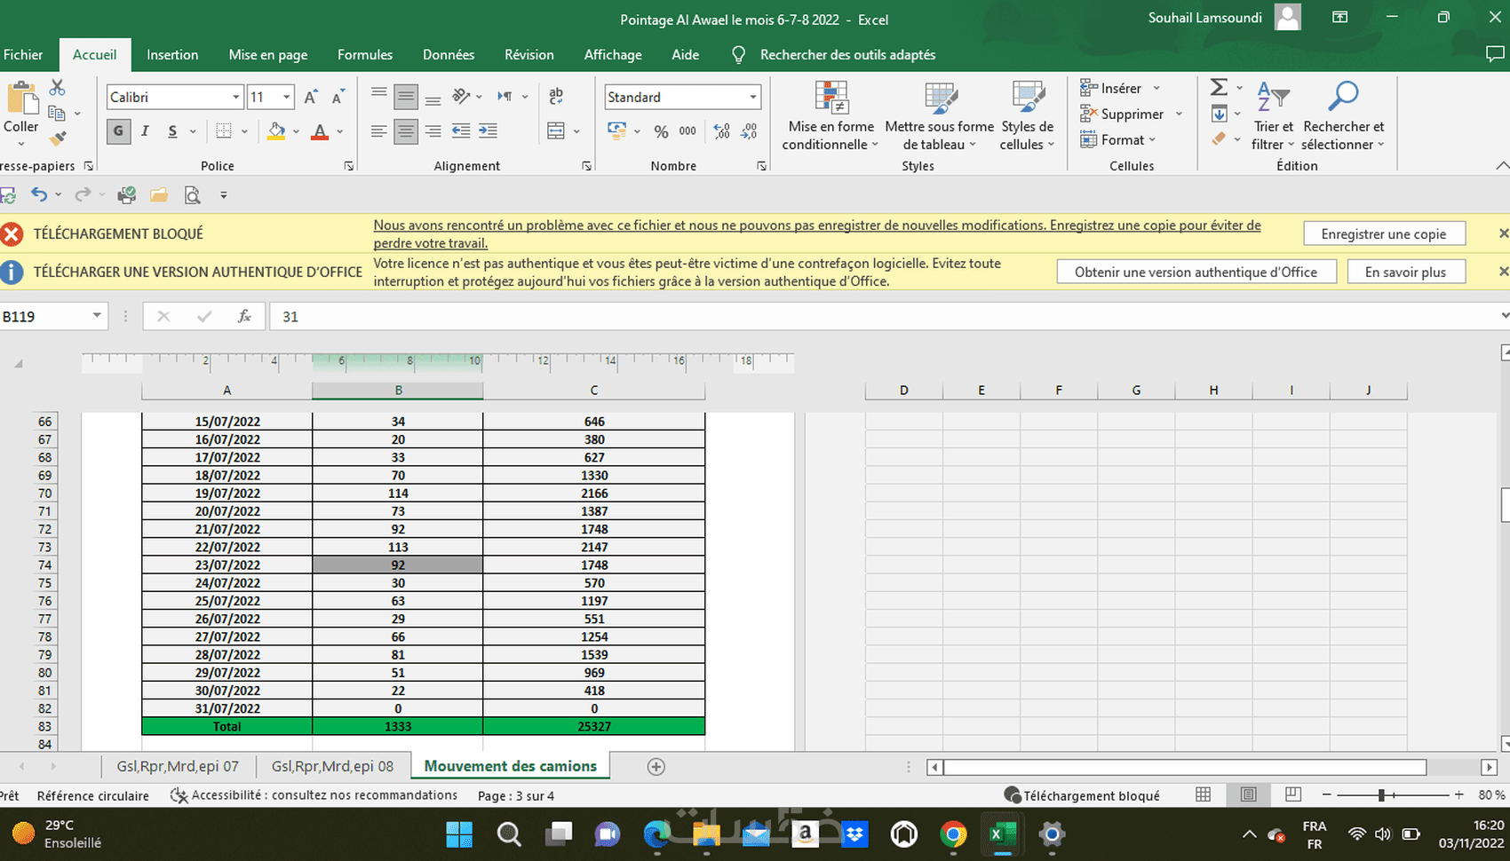The width and height of the screenshot is (1510, 861).
Task: Select the Format Painter brush icon
Action: tap(58, 138)
